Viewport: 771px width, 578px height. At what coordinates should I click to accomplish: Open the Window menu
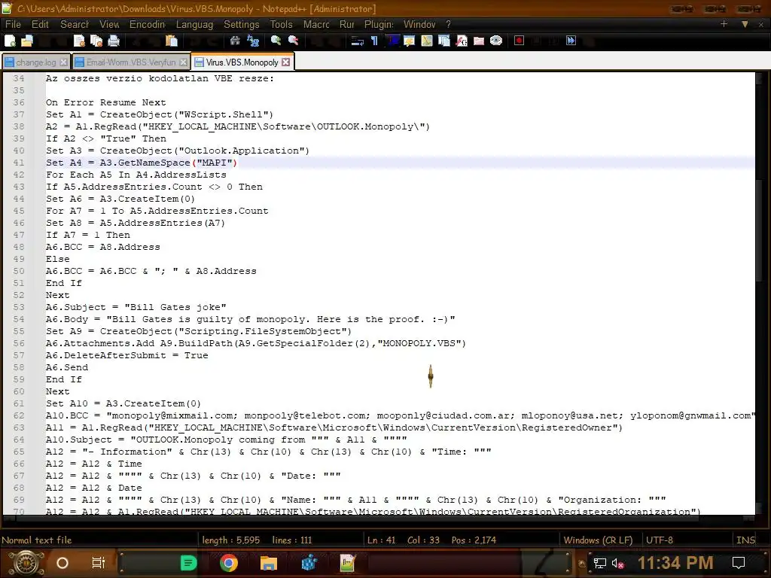coord(419,24)
